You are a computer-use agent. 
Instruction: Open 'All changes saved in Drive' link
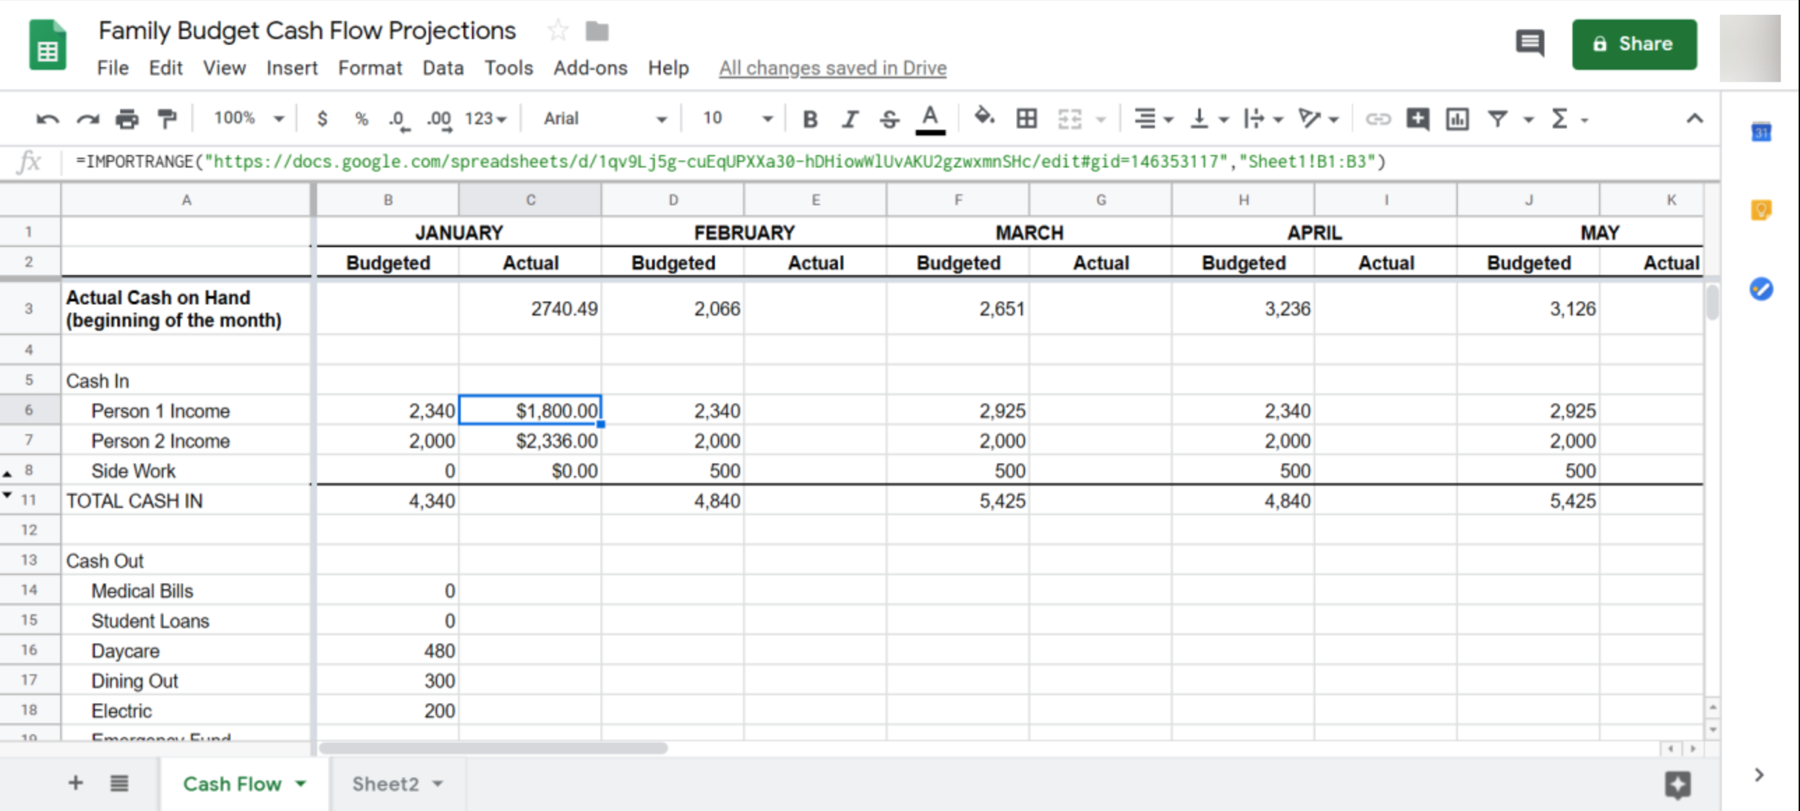pos(832,68)
